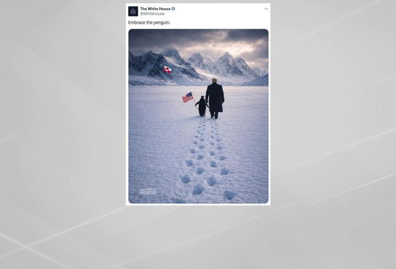Click the American flag in the photo
The height and width of the screenshot is (269, 396).
click(188, 97)
